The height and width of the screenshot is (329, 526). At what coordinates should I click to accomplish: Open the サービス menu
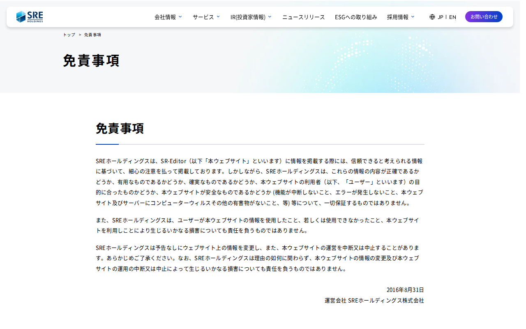pos(203,17)
